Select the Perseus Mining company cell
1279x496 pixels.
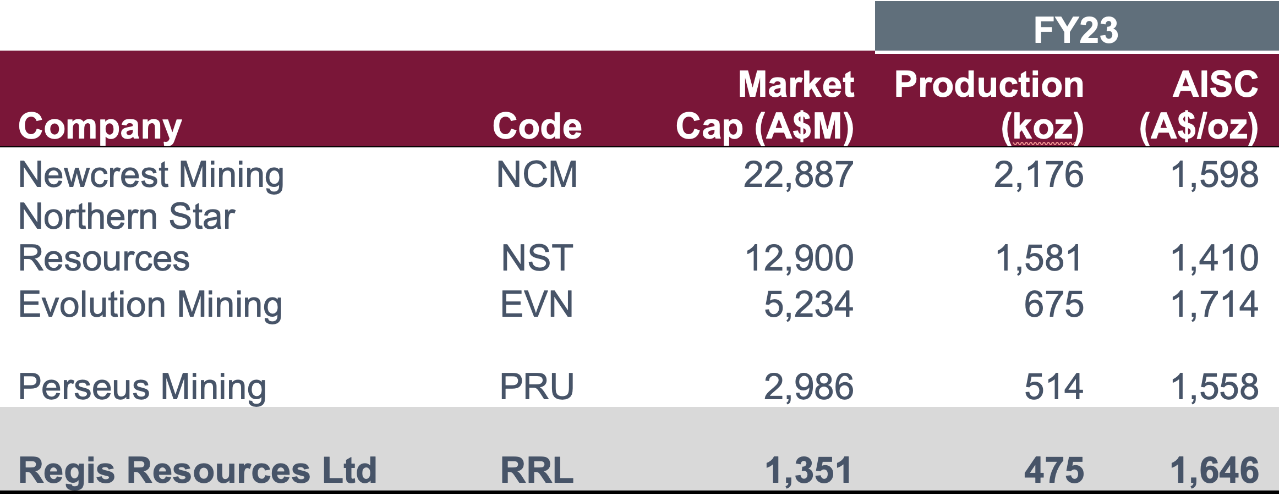(142, 387)
